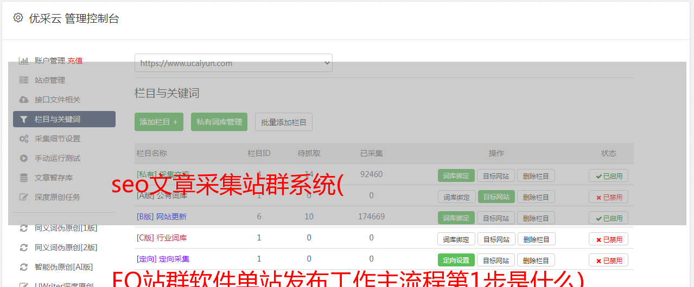
Task: Click the 栏目名称 column header
Action: [151, 153]
